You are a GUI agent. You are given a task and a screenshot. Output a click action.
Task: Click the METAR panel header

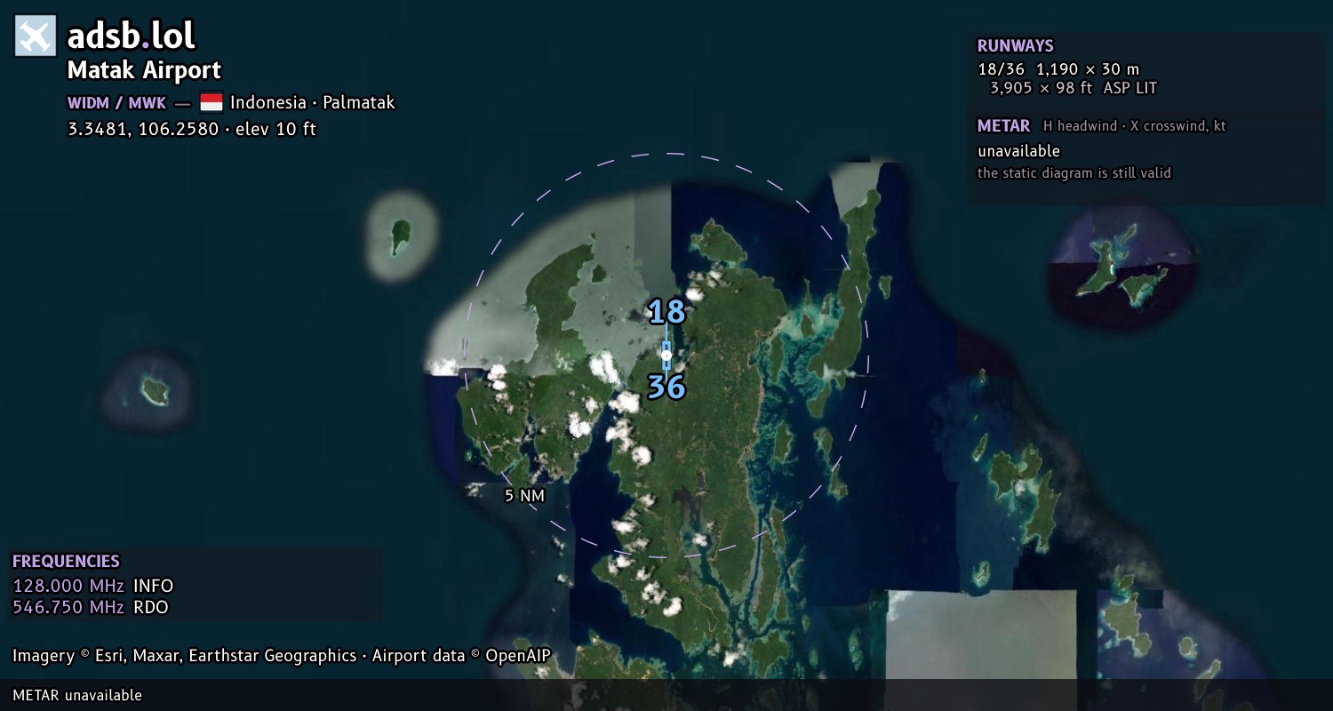[x=1003, y=126]
